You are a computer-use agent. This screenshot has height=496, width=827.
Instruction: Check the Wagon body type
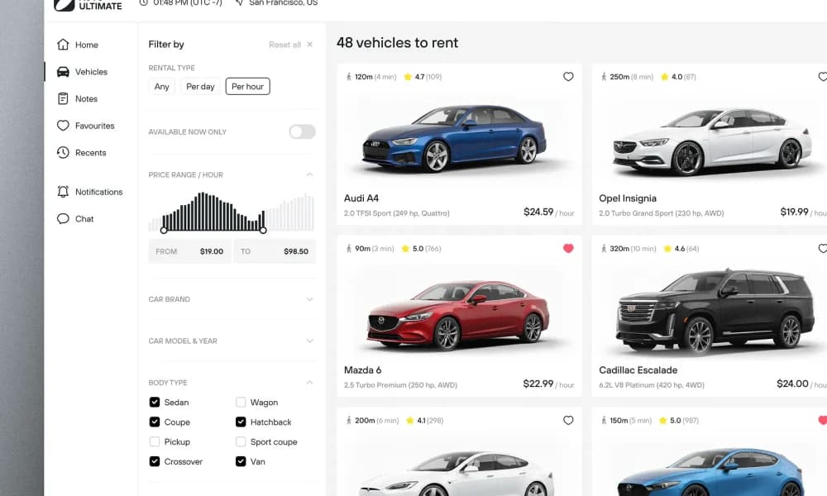(241, 403)
